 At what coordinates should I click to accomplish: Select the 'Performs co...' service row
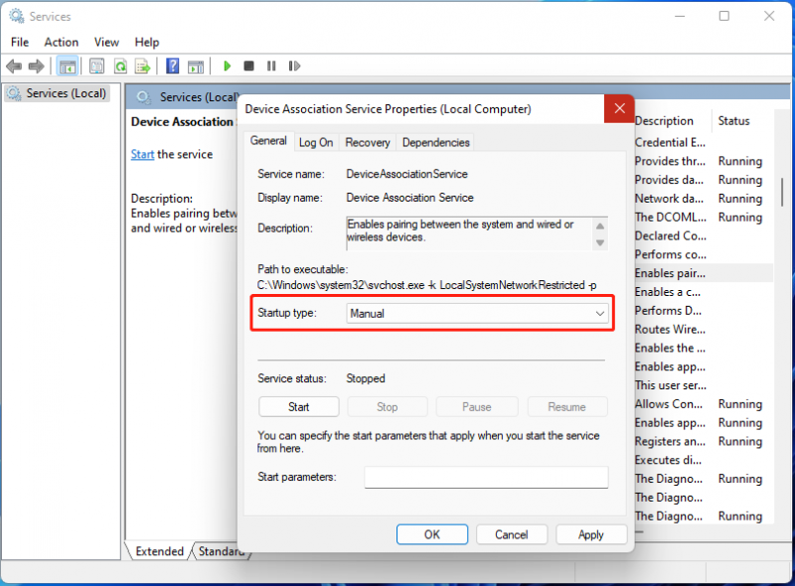click(704, 254)
